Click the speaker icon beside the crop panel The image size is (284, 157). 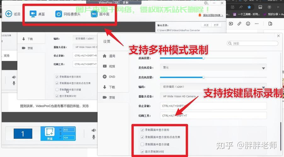[94, 130]
